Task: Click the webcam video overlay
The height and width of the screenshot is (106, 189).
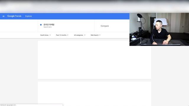Action: [159, 29]
